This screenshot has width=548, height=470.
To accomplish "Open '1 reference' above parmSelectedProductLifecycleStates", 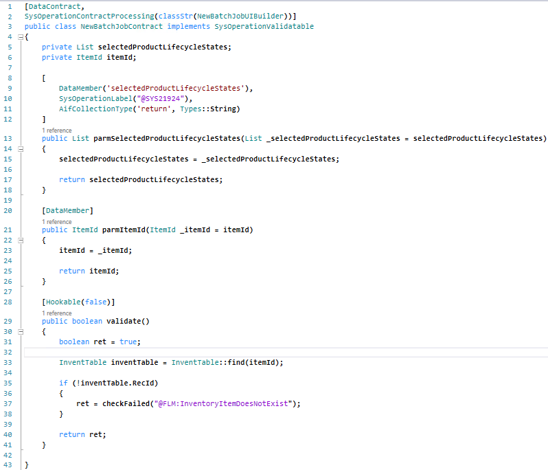I will tap(56, 131).
